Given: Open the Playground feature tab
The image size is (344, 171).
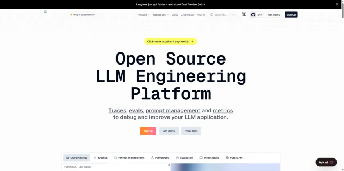Looking at the screenshot, I should 160,157.
